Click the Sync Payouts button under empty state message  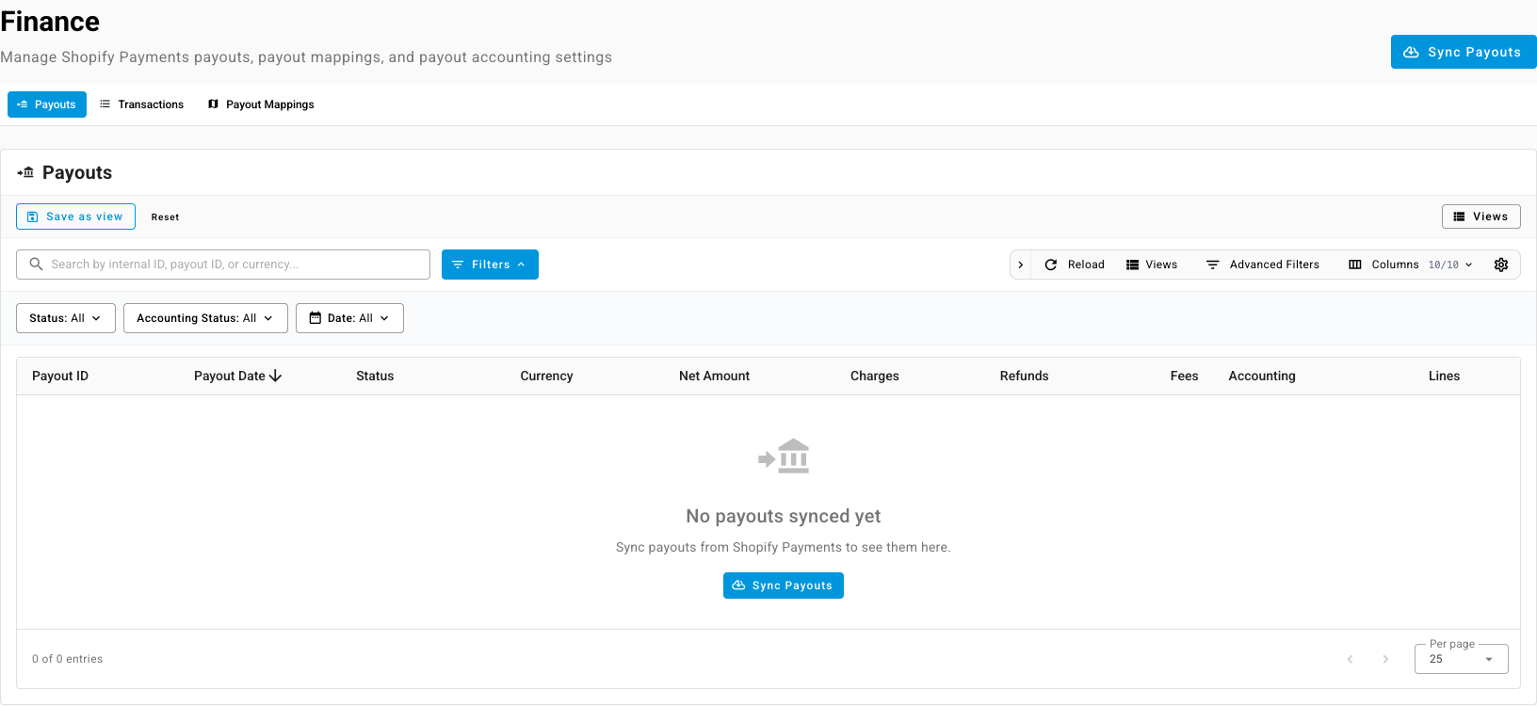pos(784,586)
